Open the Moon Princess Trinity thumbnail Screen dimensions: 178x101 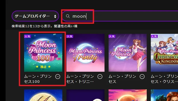pos(85,53)
